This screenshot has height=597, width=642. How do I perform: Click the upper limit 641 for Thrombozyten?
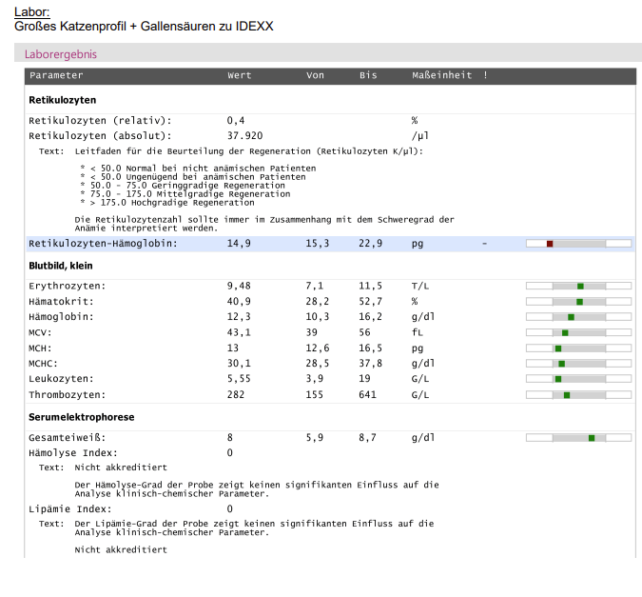point(367,395)
